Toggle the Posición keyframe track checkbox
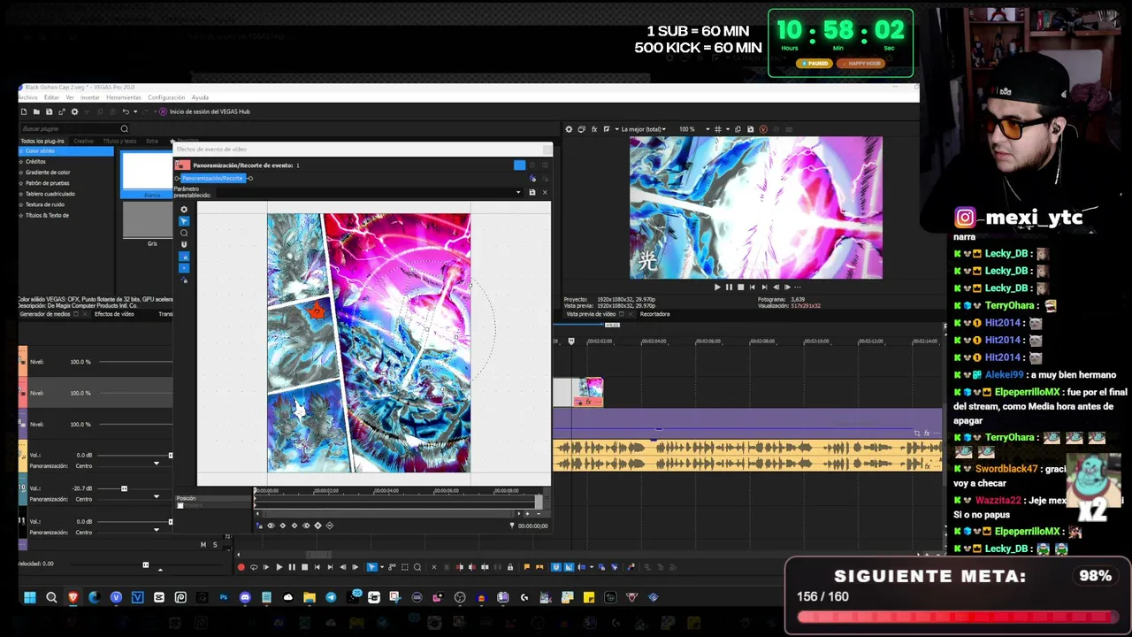This screenshot has height=637, width=1132. pyautogui.click(x=180, y=505)
